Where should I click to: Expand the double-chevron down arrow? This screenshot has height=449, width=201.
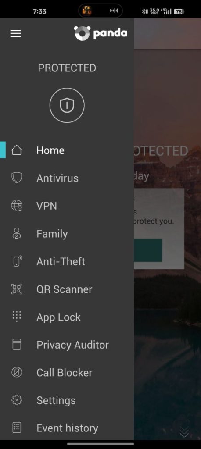tap(184, 431)
